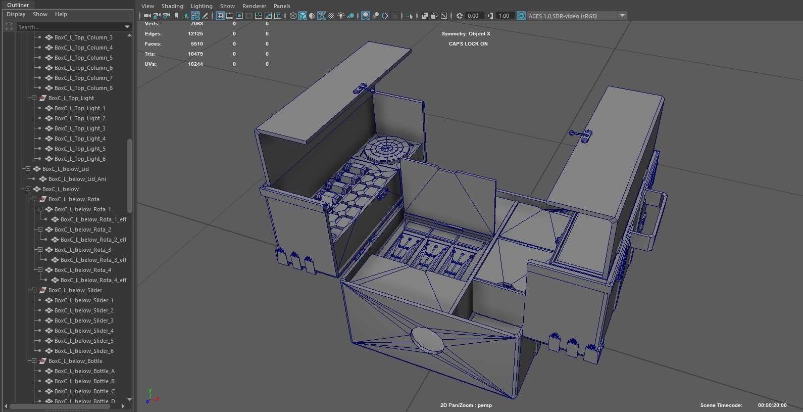Viewport: 803px width, 412px height.
Task: Open the Shading menu in viewport
Action: coord(172,6)
